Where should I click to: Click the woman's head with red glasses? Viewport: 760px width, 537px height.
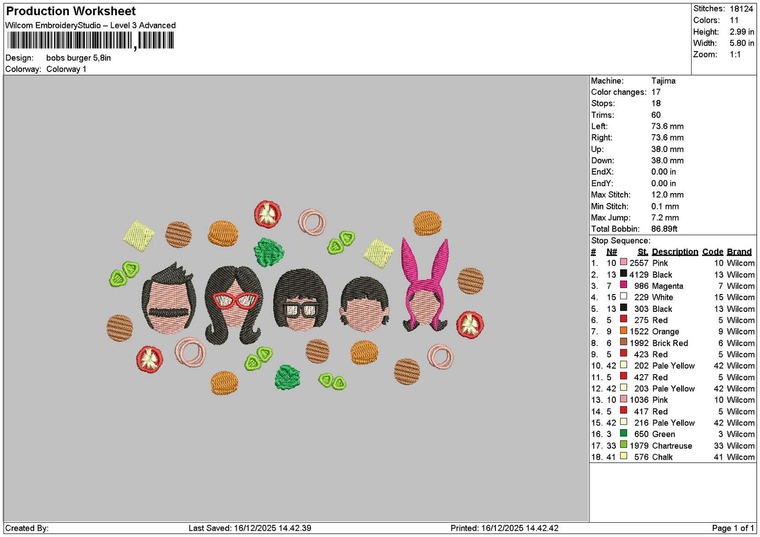(233, 305)
